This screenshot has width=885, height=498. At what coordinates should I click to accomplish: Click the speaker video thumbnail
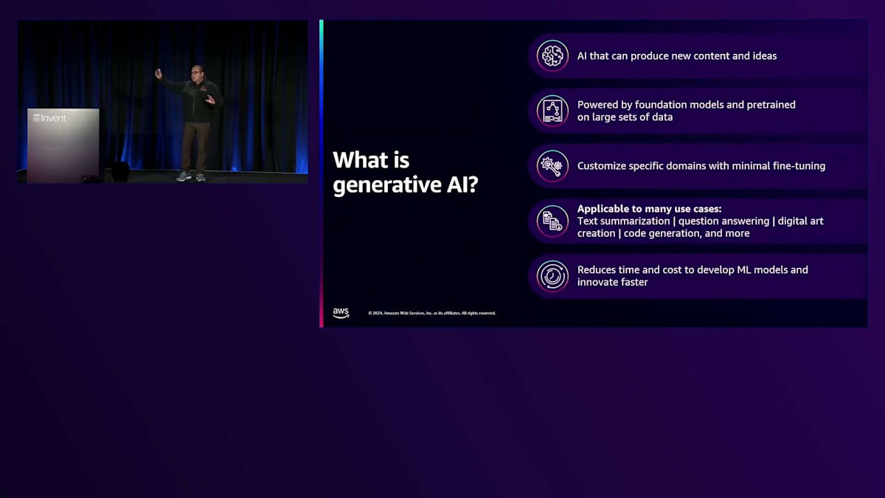pyautogui.click(x=163, y=102)
